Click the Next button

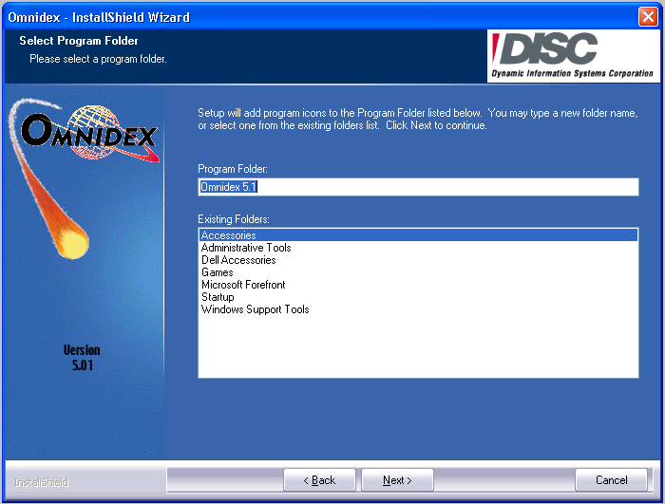(397, 480)
